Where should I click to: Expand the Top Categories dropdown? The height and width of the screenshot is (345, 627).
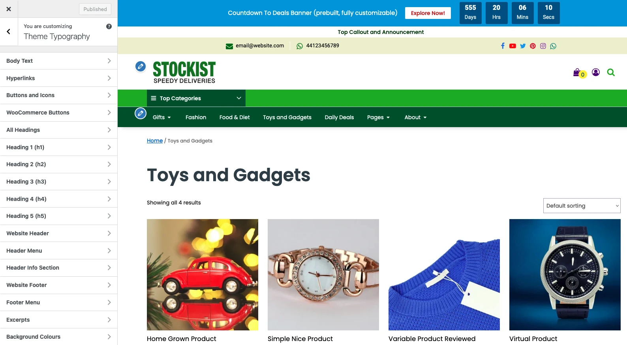pyautogui.click(x=196, y=98)
